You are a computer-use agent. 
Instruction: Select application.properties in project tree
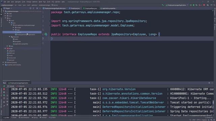tap(20, 44)
